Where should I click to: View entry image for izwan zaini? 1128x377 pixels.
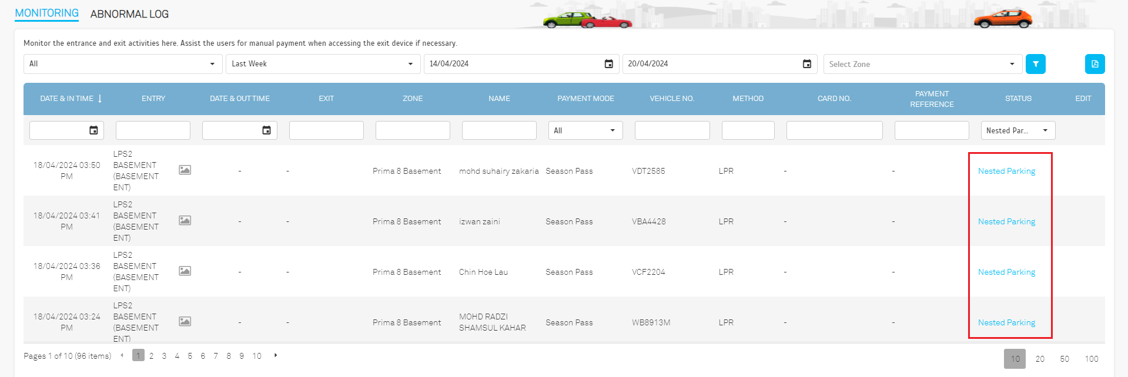pos(185,221)
